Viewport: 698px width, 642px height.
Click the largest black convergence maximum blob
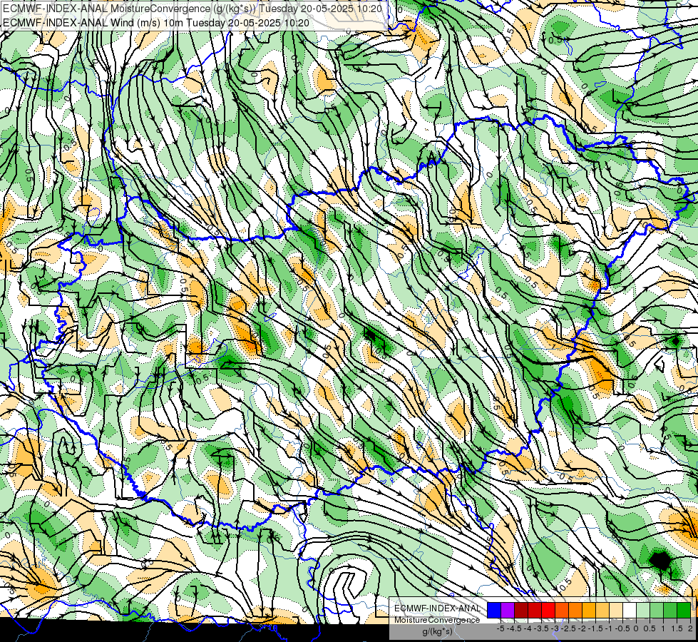click(x=661, y=561)
